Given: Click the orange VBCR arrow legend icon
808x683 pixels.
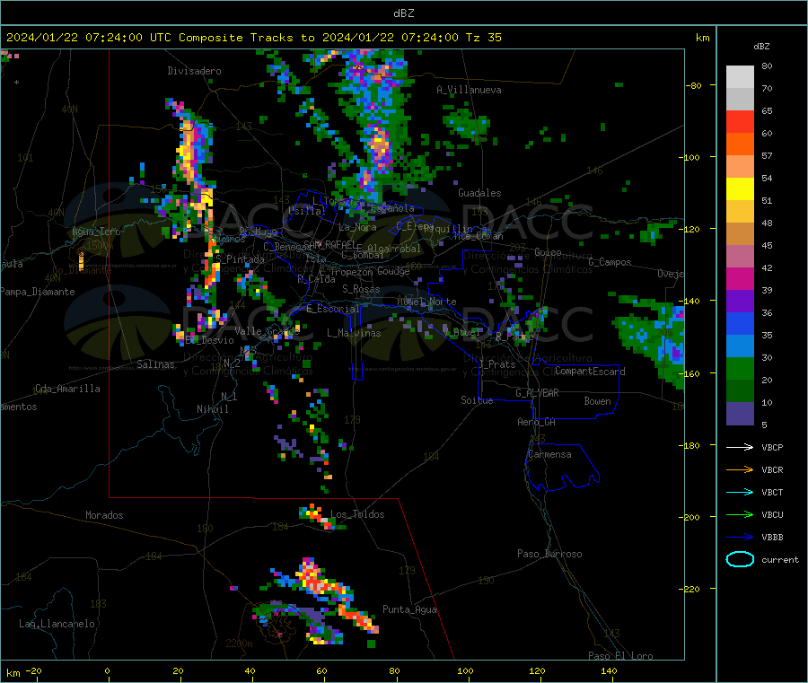Looking at the screenshot, I should [740, 469].
